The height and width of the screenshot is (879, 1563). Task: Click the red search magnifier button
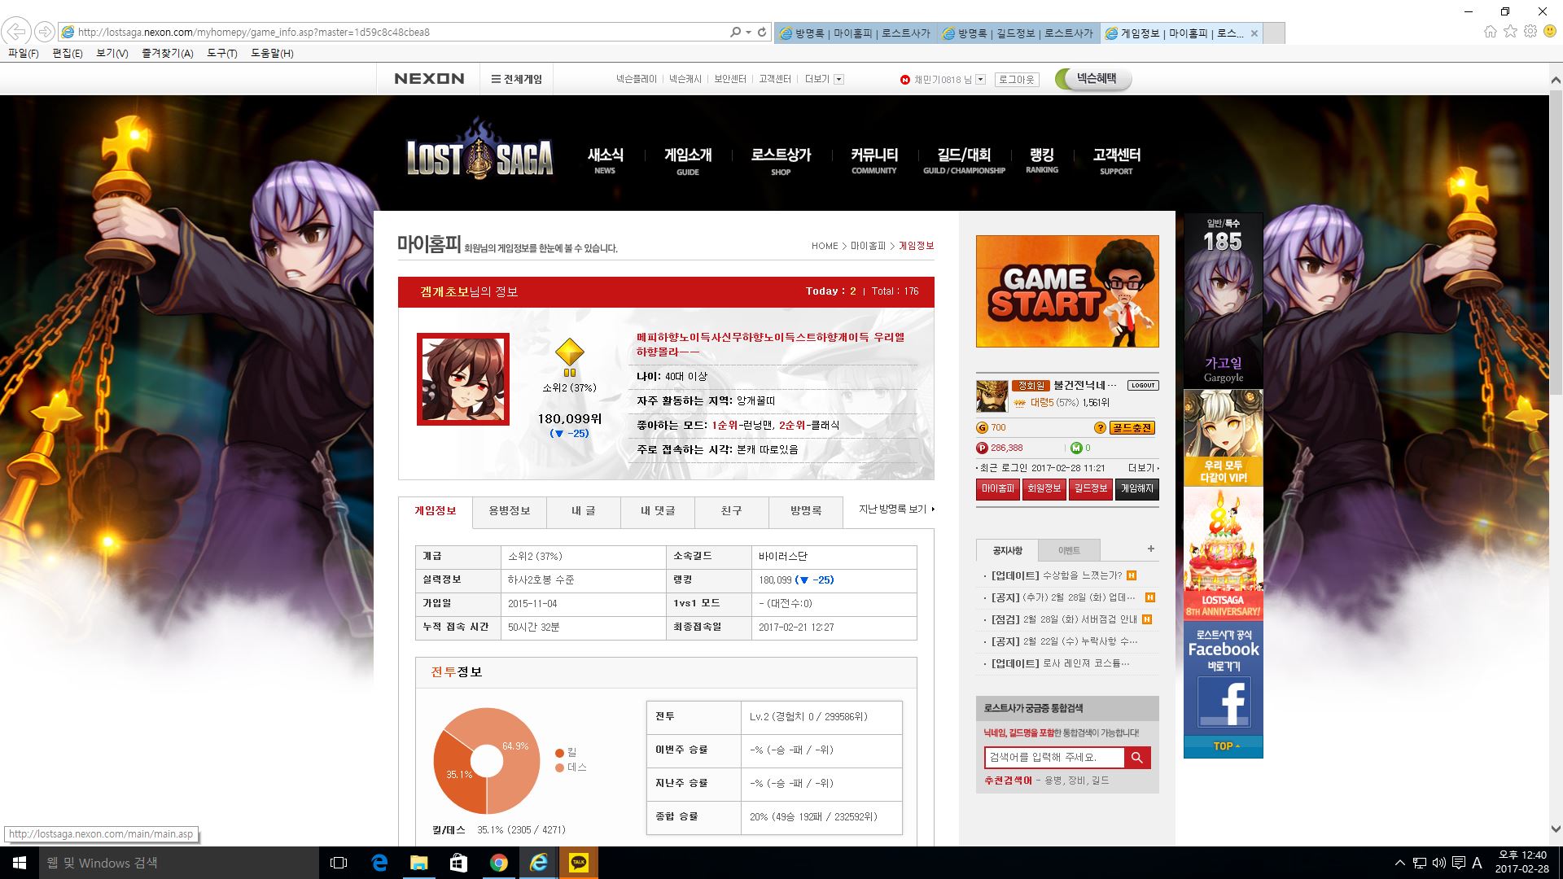click(1137, 758)
